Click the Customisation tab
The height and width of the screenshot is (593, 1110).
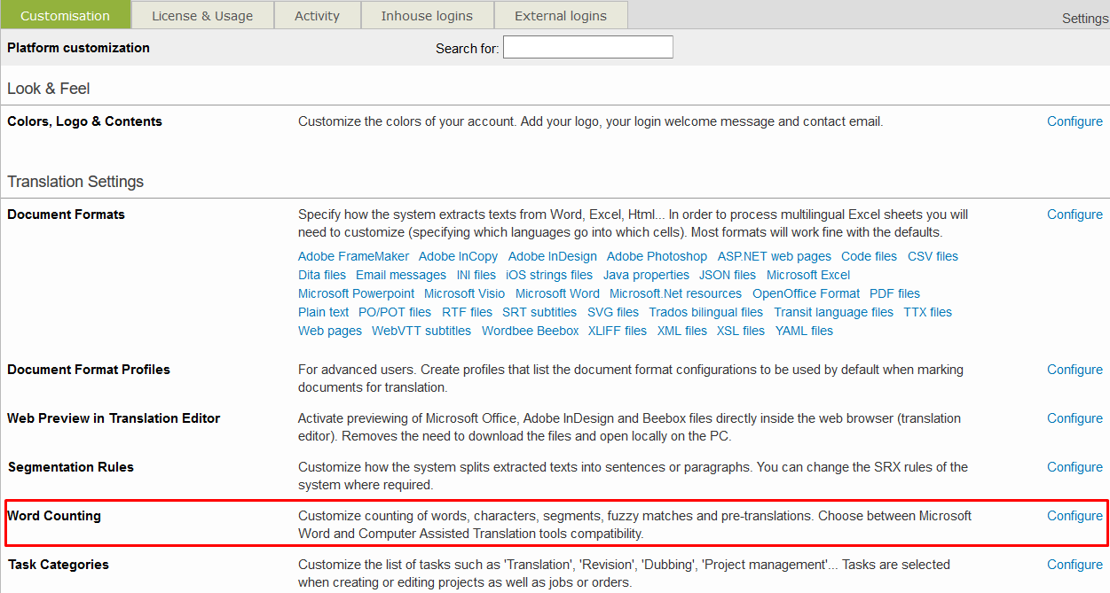pos(65,15)
